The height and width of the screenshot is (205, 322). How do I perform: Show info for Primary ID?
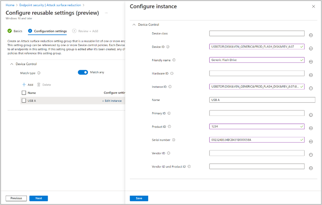pyautogui.click(x=169, y=113)
